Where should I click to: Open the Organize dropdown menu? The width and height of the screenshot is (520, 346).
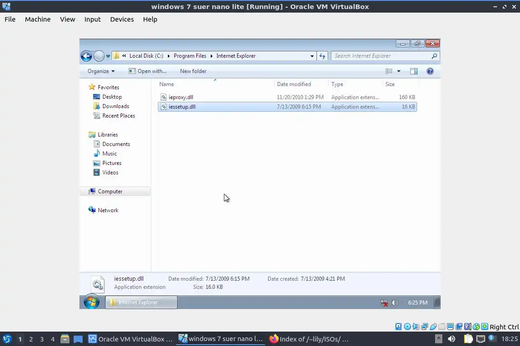click(101, 71)
